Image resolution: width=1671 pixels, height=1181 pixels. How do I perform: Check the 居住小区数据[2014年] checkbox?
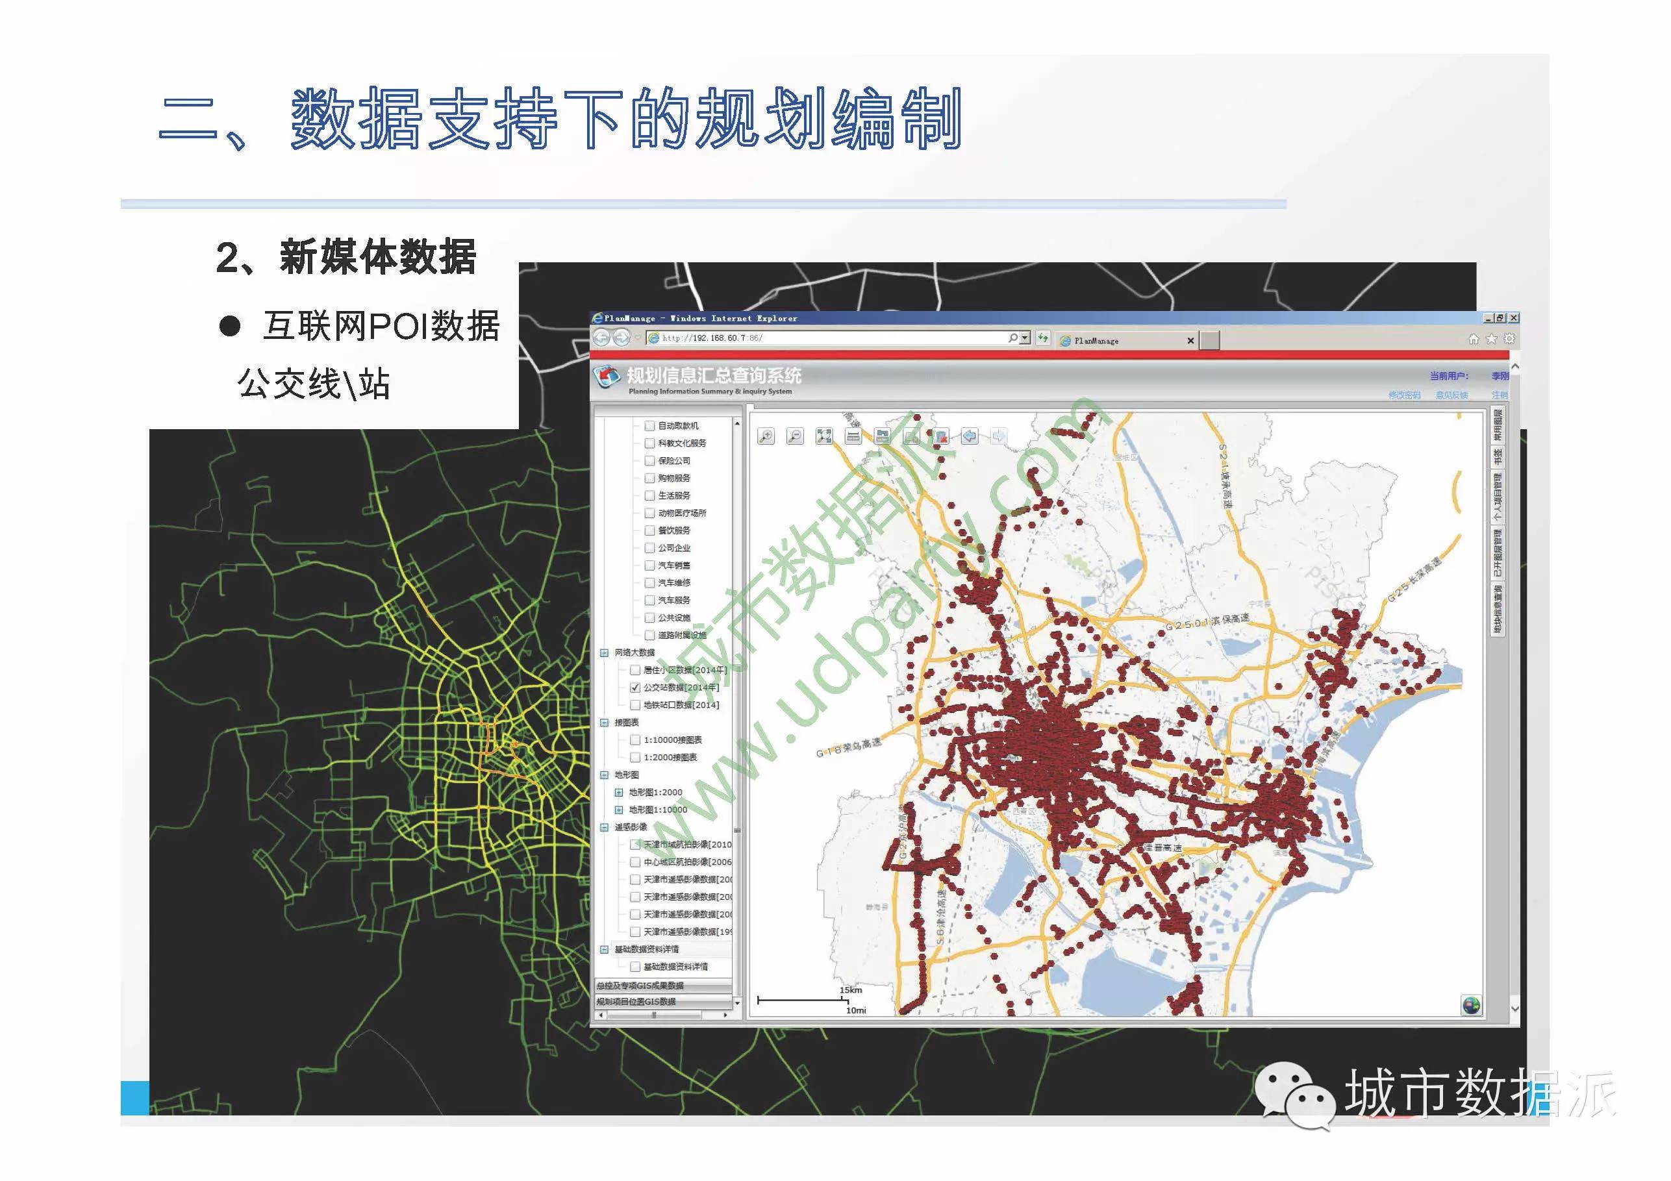634,670
